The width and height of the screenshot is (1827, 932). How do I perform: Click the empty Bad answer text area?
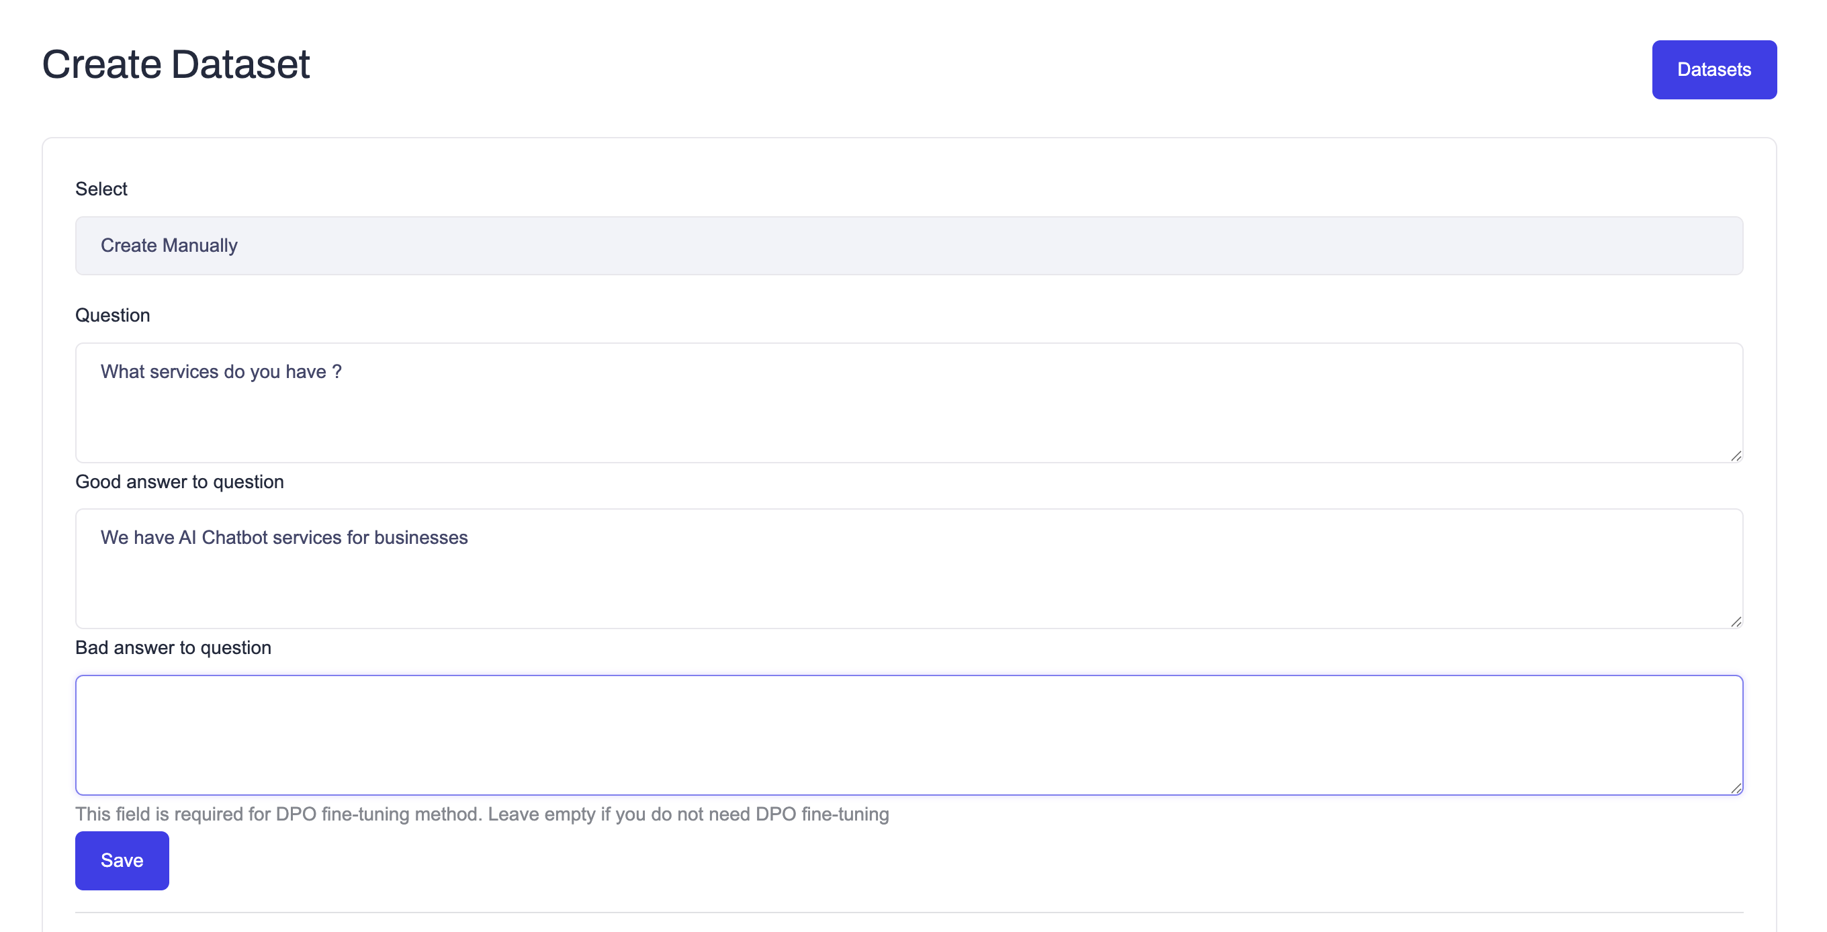click(909, 735)
